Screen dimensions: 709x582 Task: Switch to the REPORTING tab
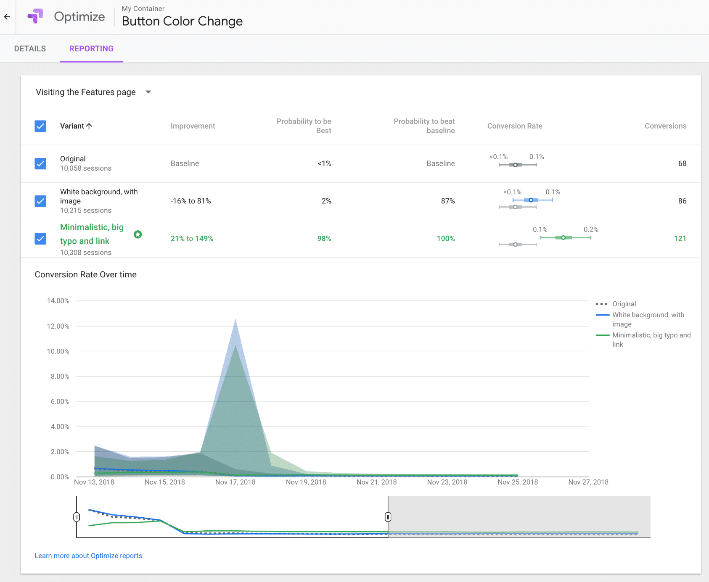tap(91, 48)
